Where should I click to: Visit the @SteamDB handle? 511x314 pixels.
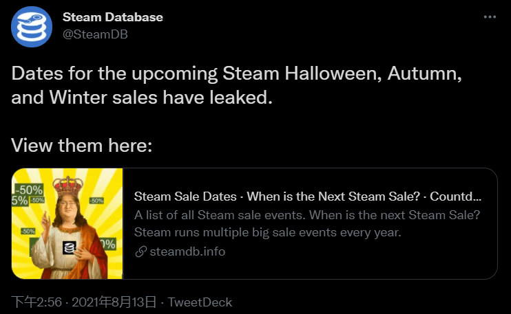(x=95, y=34)
